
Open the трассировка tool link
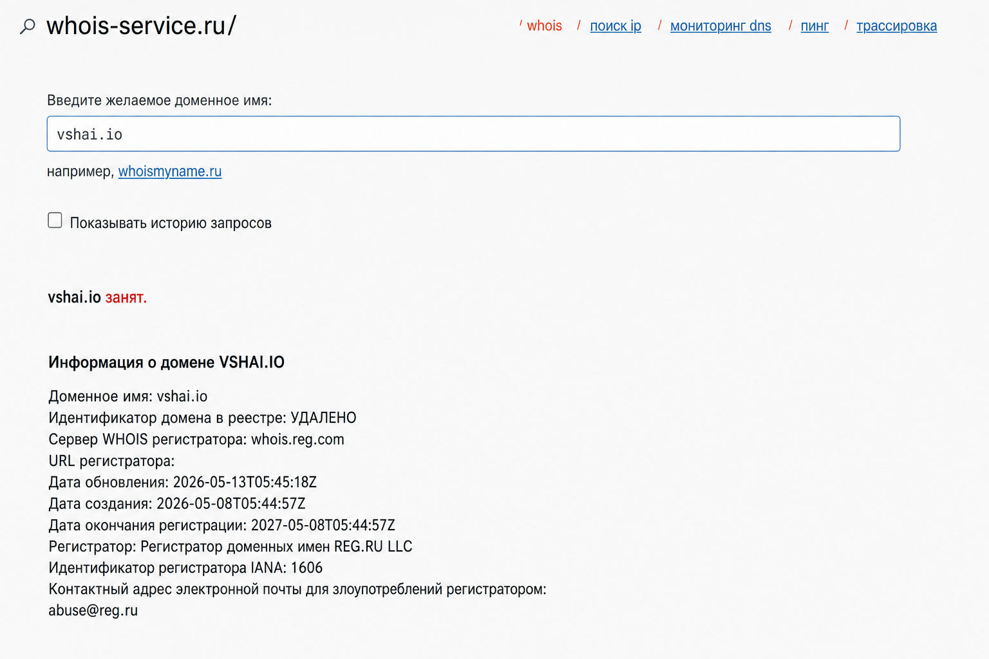click(896, 26)
